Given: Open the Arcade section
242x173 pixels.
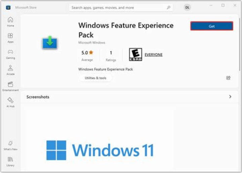Looking at the screenshot, I should click(10, 70).
